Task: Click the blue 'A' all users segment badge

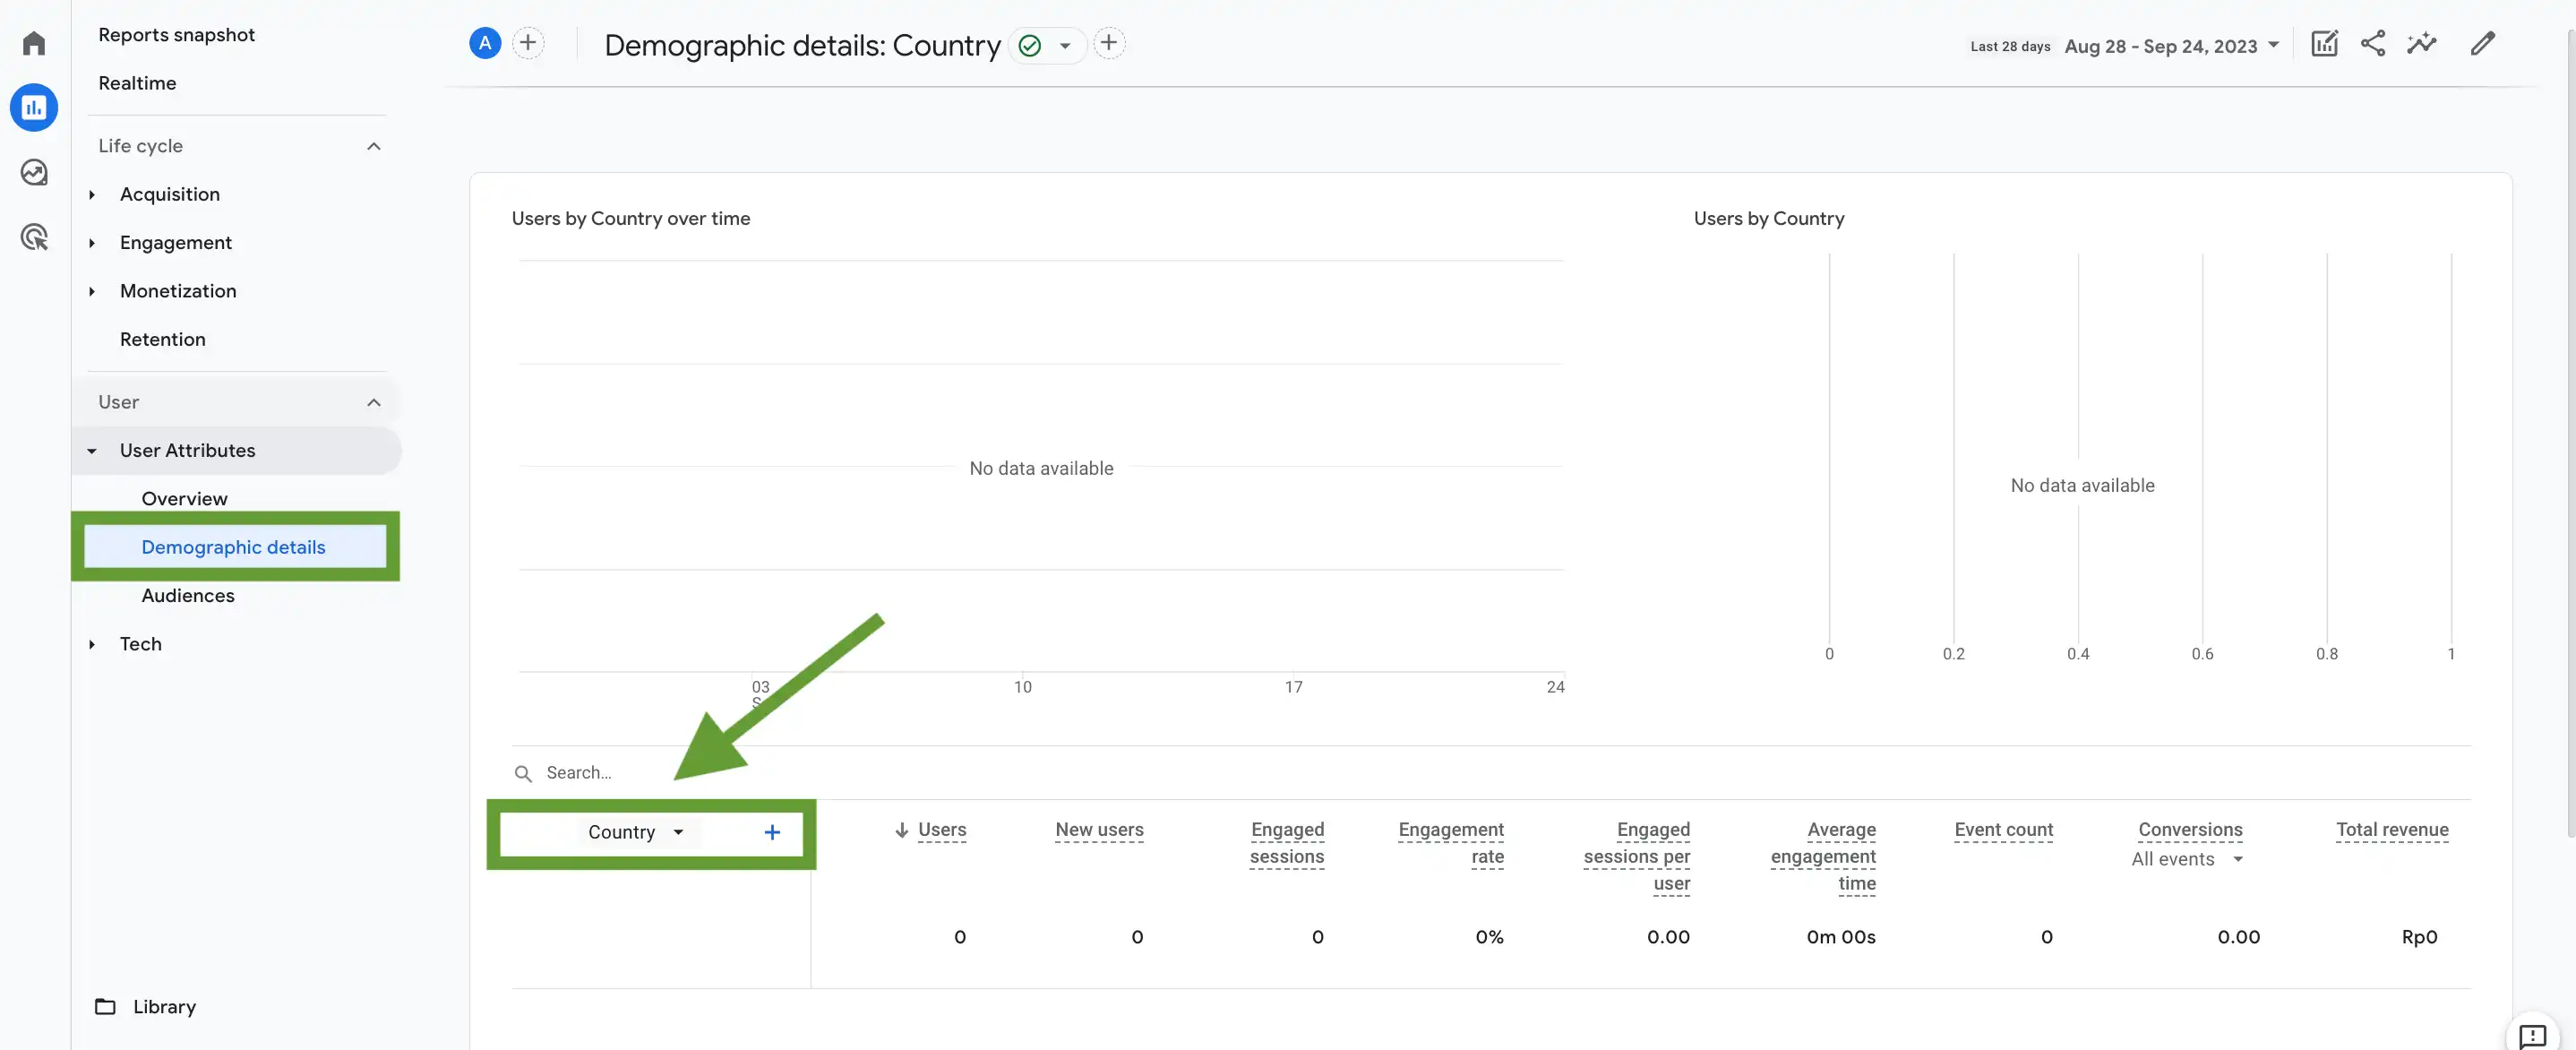Action: 485,43
